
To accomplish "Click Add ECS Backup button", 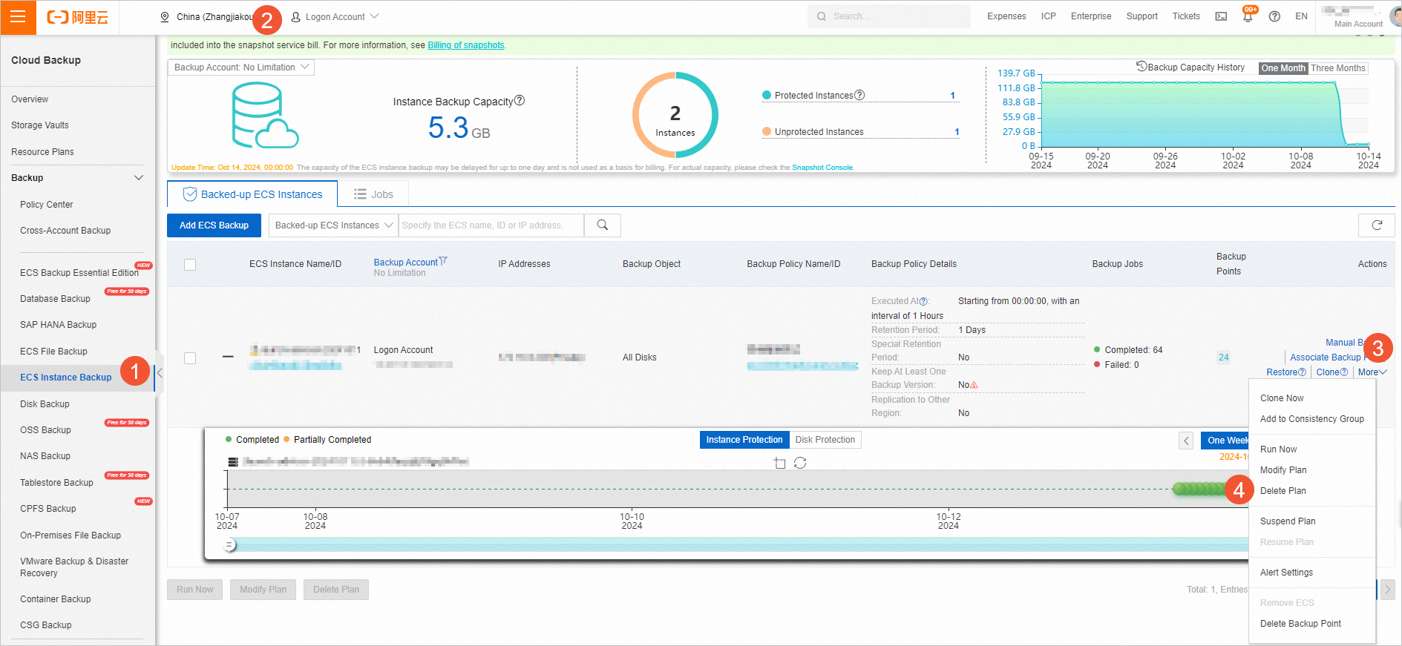I will pos(214,225).
